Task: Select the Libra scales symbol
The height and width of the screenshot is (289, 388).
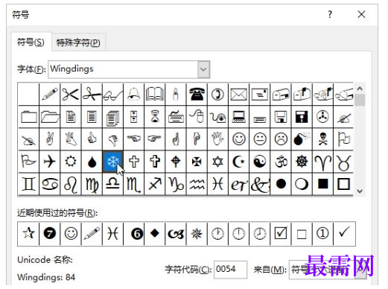Action: coord(113,184)
